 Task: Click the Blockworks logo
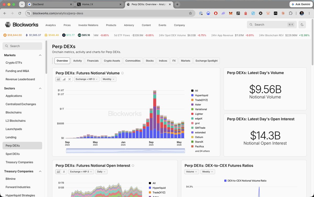click(x=21, y=25)
